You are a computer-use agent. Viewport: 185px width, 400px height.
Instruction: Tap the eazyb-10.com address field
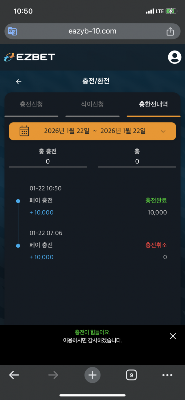(x=92, y=31)
